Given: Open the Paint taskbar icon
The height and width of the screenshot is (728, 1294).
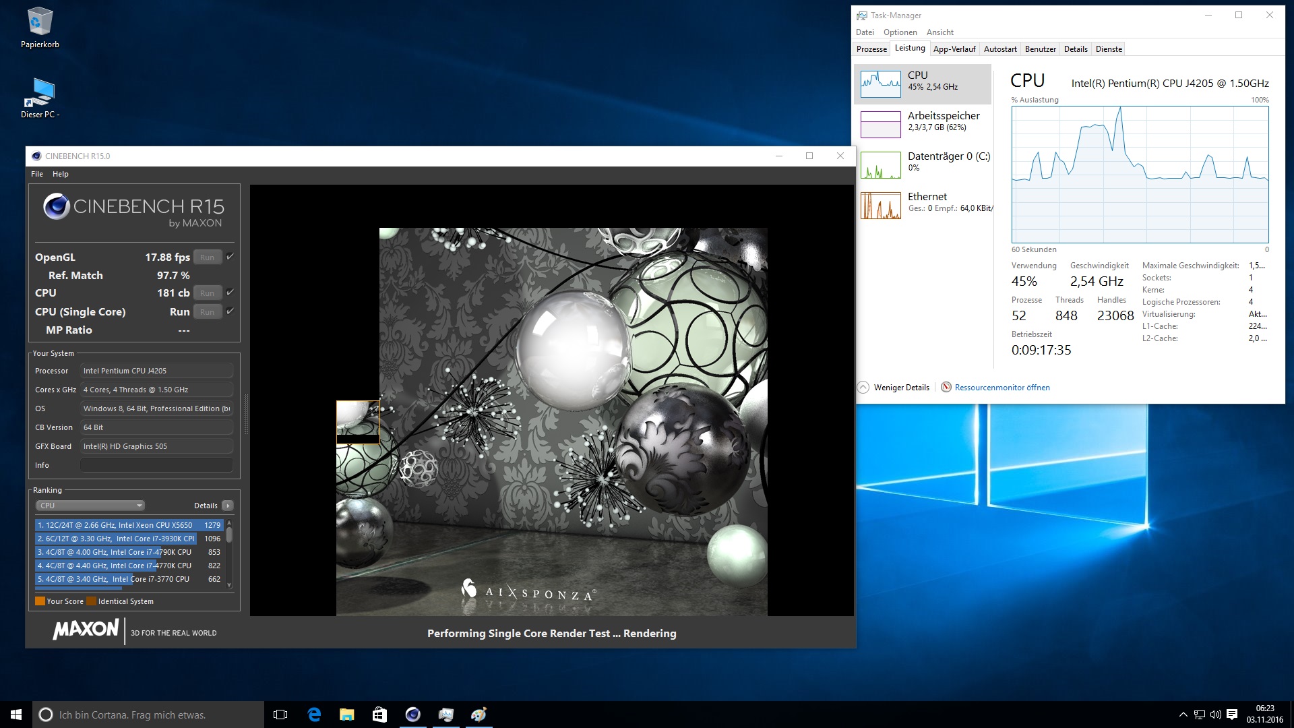Looking at the screenshot, I should pos(479,715).
